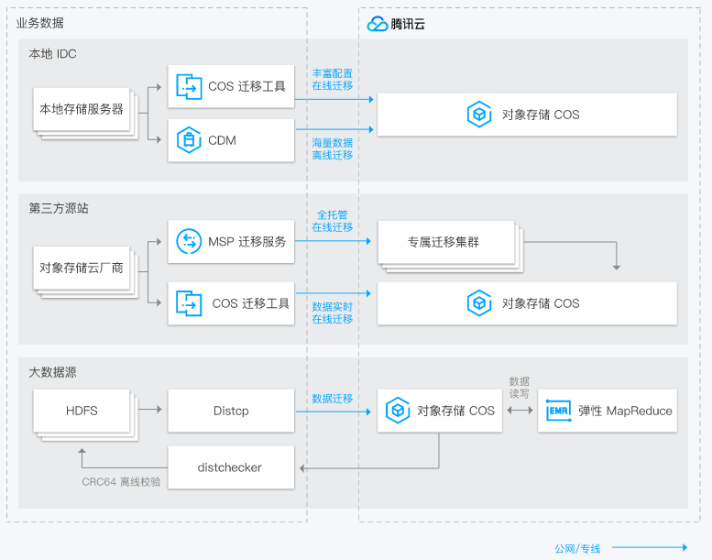
Task: Select the 对象存储云厂商 box
Action: (x=82, y=268)
